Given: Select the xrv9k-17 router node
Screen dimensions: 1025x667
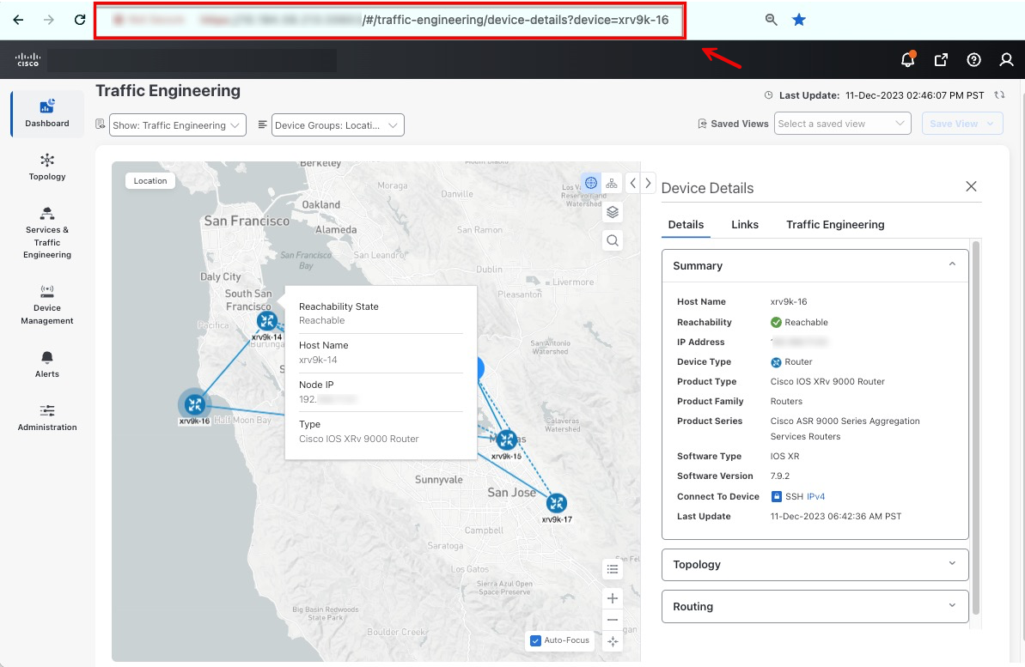Looking at the screenshot, I should tap(556, 503).
